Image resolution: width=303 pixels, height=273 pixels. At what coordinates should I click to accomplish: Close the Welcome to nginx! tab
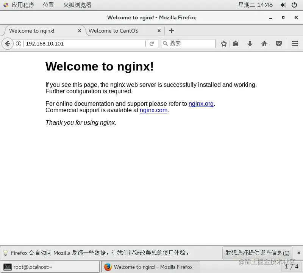[x=80, y=31]
